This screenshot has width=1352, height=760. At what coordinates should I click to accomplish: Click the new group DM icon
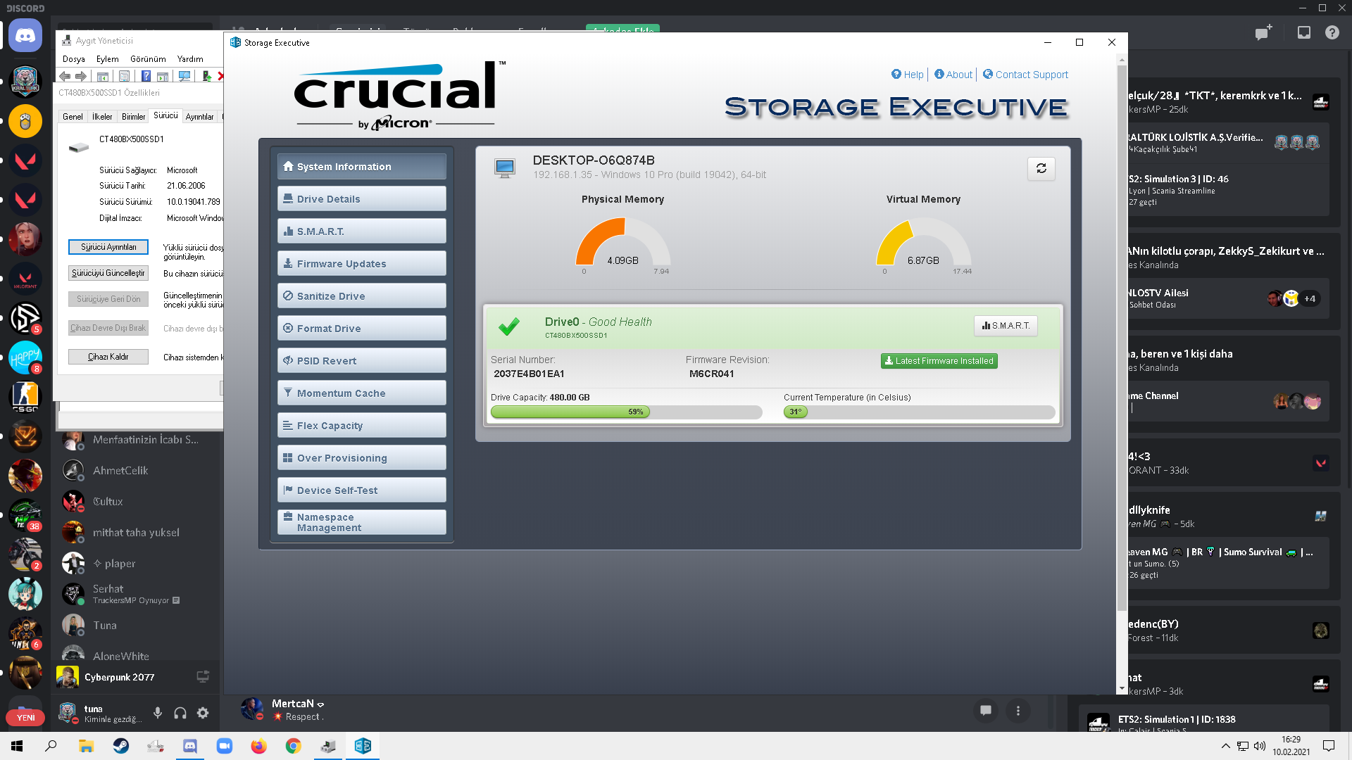(x=1263, y=32)
